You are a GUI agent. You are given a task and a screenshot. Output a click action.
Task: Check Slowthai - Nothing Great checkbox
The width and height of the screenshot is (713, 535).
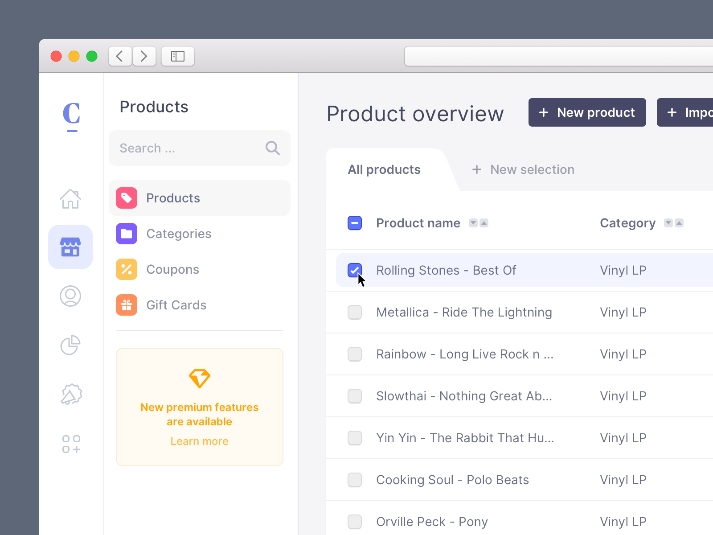point(355,396)
